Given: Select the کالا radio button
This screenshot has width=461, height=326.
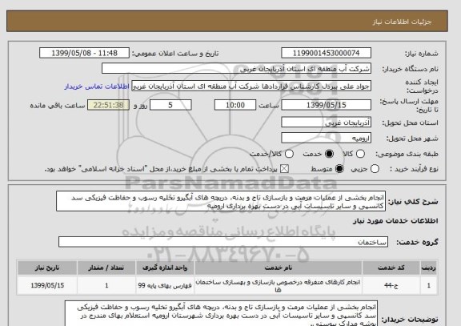Looking at the screenshot, I should (x=360, y=154).
